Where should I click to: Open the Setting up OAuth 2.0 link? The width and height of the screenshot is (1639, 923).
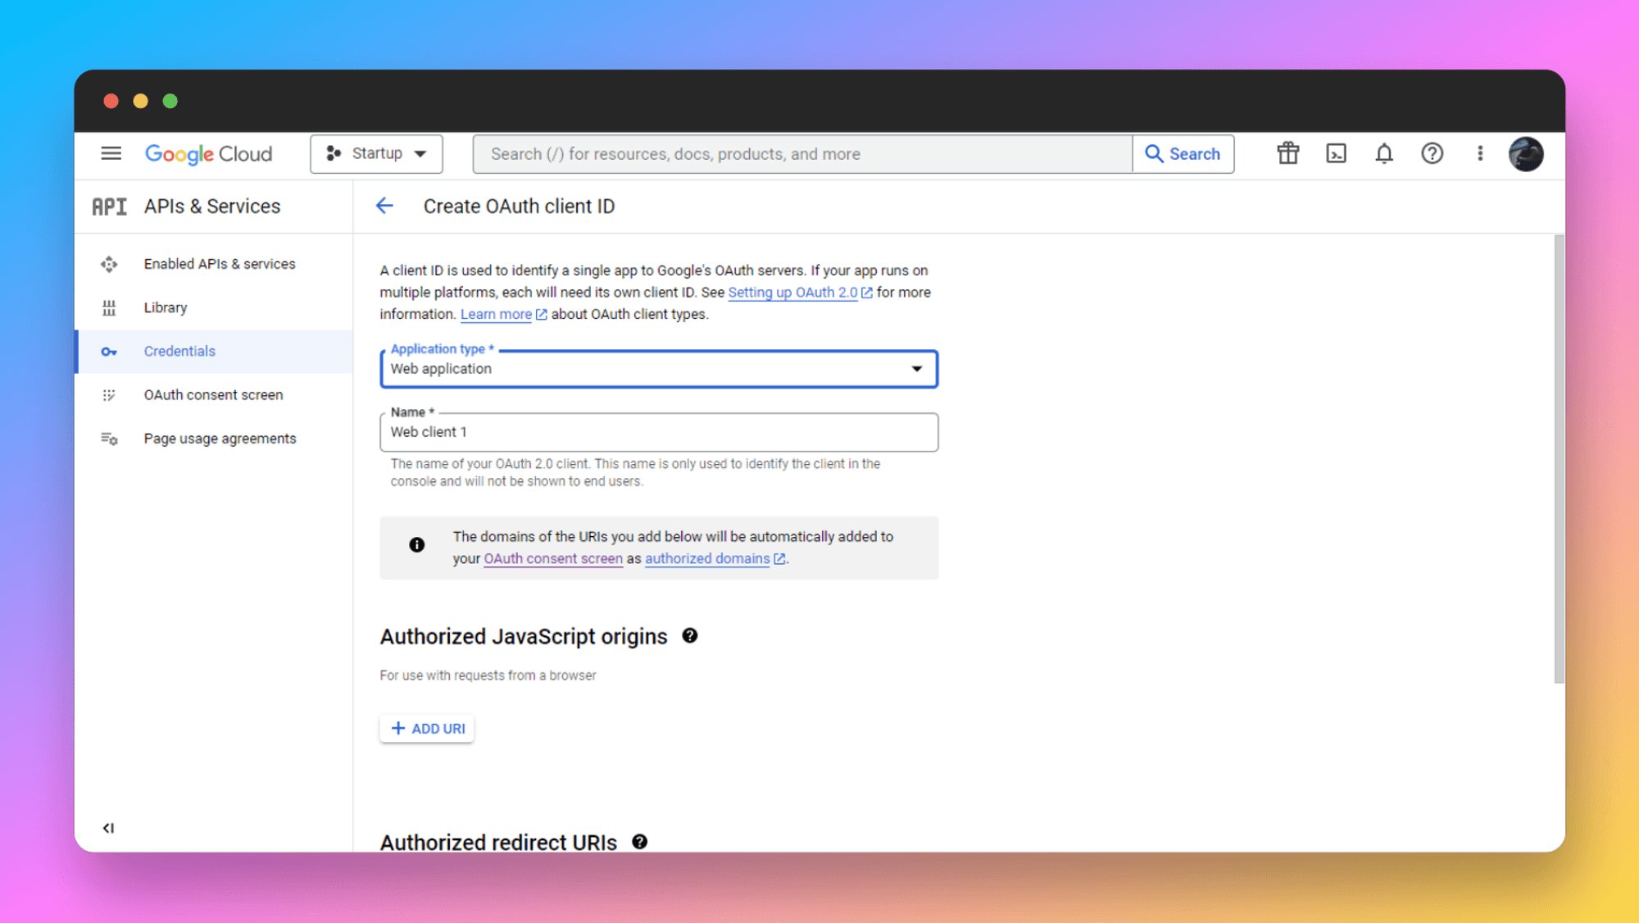coord(792,292)
